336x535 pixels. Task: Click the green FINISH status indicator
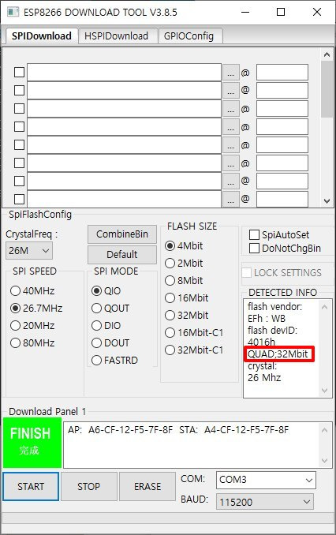(32, 443)
